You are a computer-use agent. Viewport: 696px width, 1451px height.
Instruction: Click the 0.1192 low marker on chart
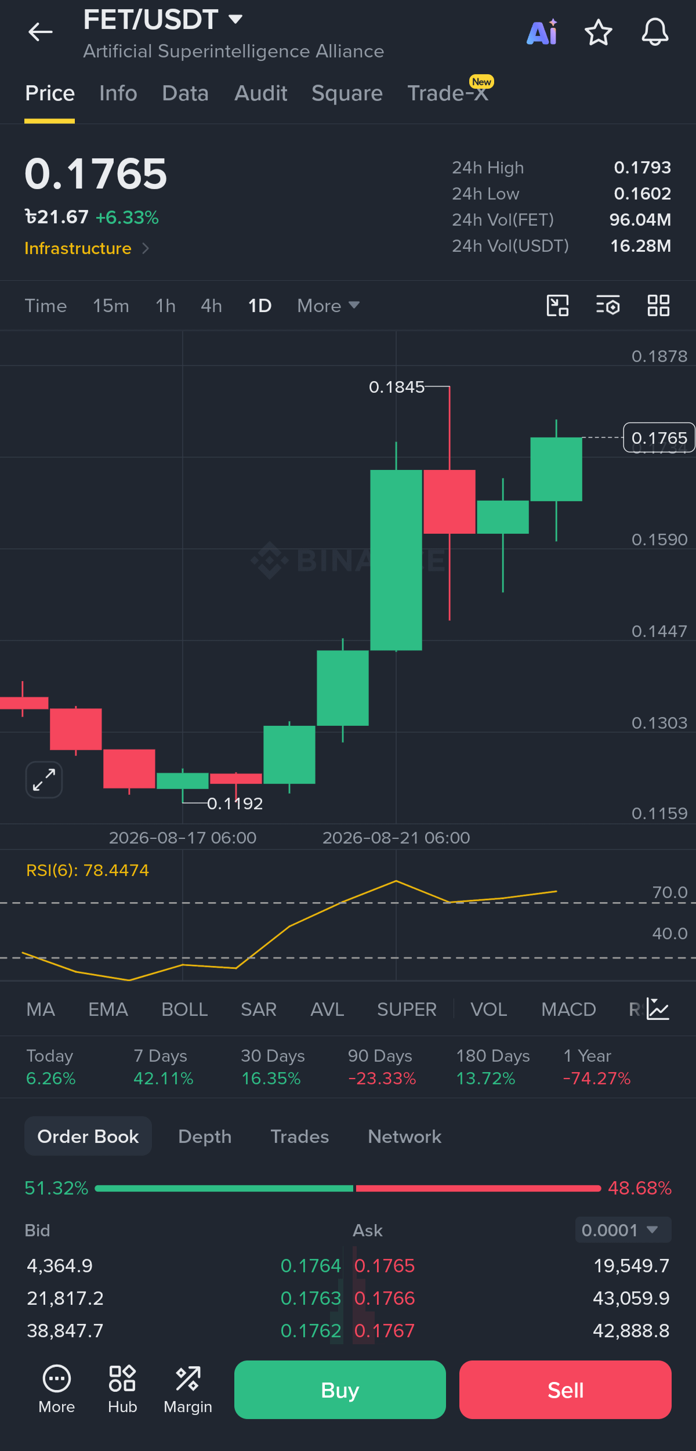(235, 804)
